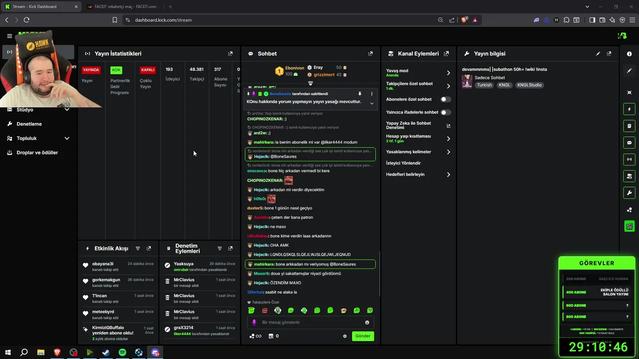This screenshot has width=639, height=359.
Task: Toggle Yalnızca ifadelerle sohbet switch
Action: tap(445, 113)
